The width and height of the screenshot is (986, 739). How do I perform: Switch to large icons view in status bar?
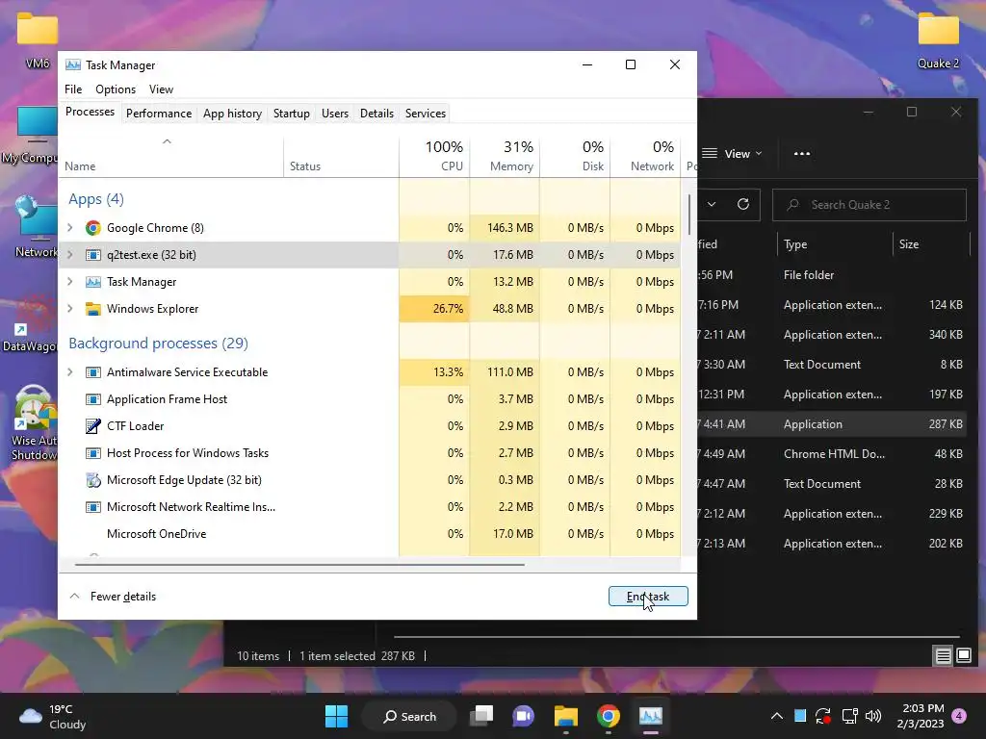click(963, 656)
